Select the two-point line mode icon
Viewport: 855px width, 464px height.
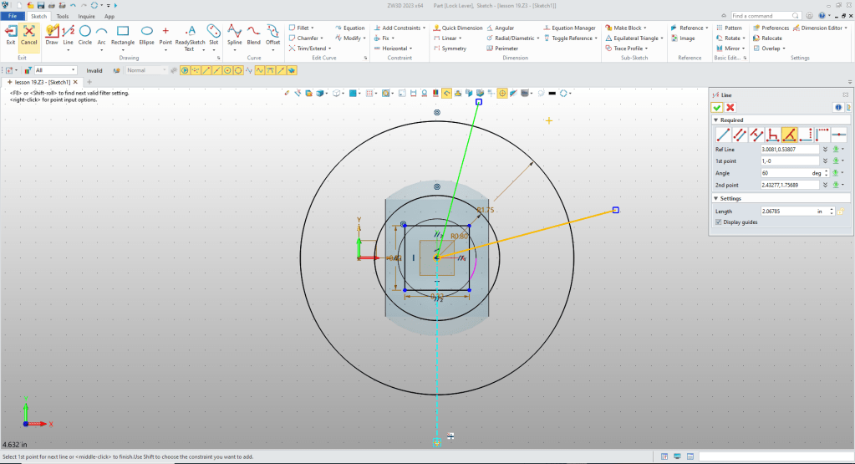(x=723, y=134)
